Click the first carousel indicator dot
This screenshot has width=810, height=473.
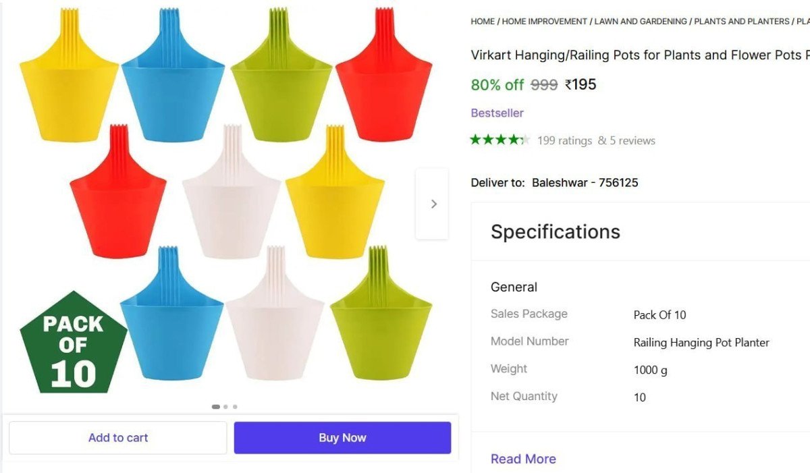[x=216, y=406]
